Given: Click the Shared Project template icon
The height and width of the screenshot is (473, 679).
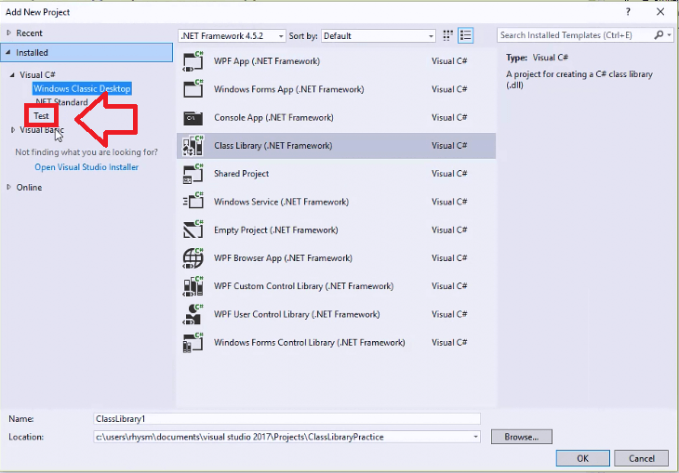Looking at the screenshot, I should [x=193, y=174].
